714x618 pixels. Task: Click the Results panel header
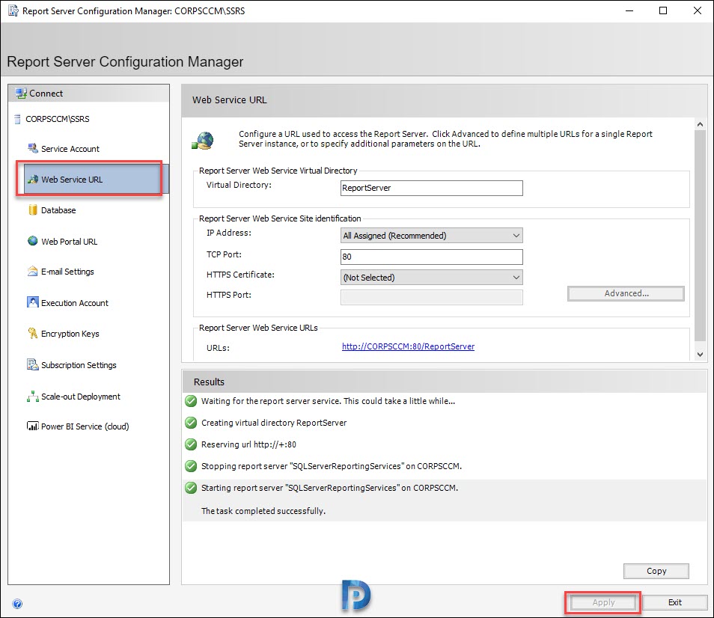coord(445,382)
